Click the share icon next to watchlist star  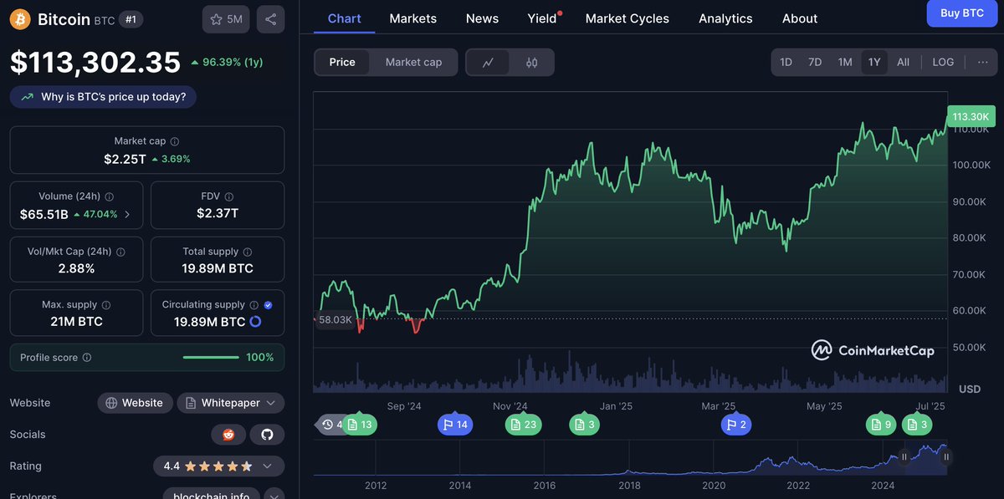pyautogui.click(x=270, y=19)
